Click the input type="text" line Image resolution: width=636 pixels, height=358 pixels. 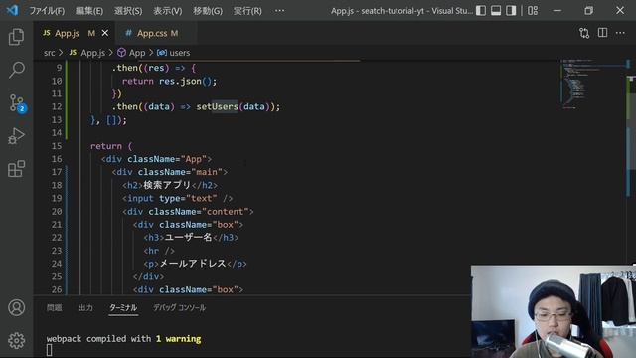(x=177, y=198)
